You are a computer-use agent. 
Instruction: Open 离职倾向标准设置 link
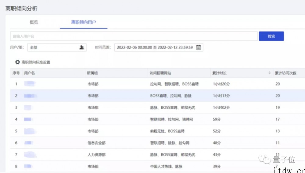click(x=36, y=62)
